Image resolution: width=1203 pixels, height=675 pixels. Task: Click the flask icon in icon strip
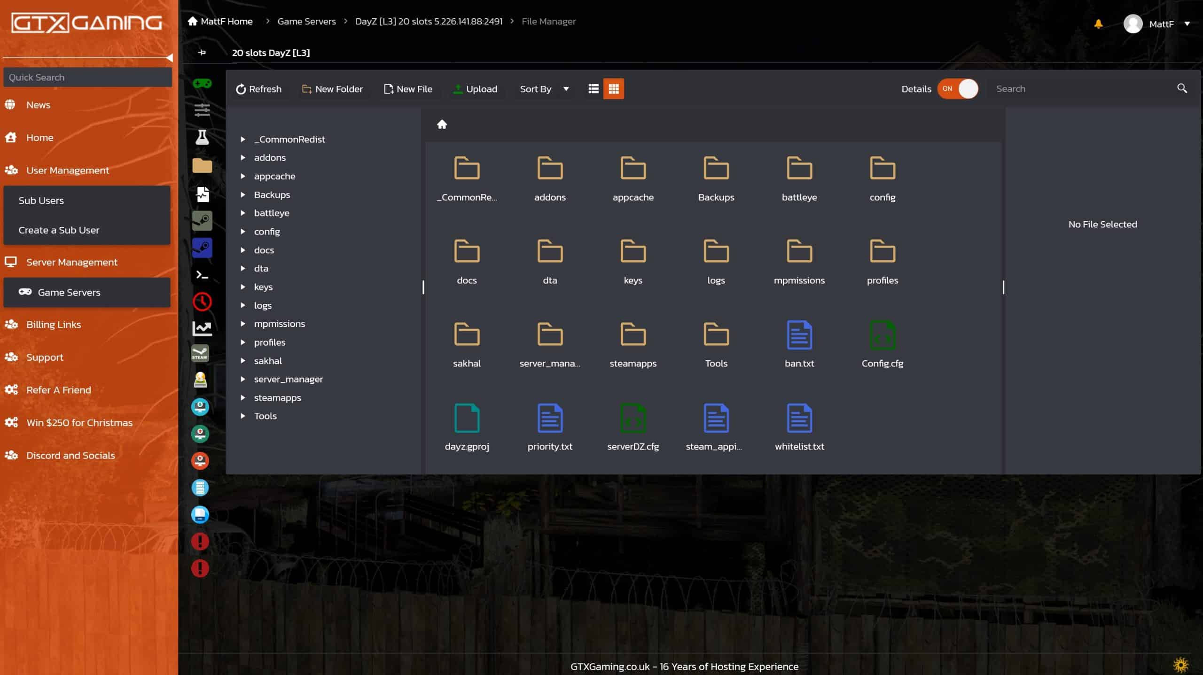point(202,138)
